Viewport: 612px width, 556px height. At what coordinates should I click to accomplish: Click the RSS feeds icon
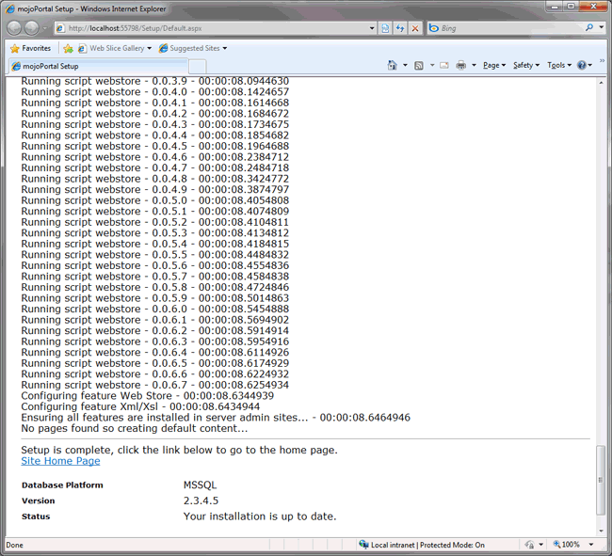418,66
